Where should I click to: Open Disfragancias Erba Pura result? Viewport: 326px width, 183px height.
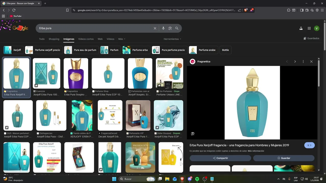click(51, 115)
